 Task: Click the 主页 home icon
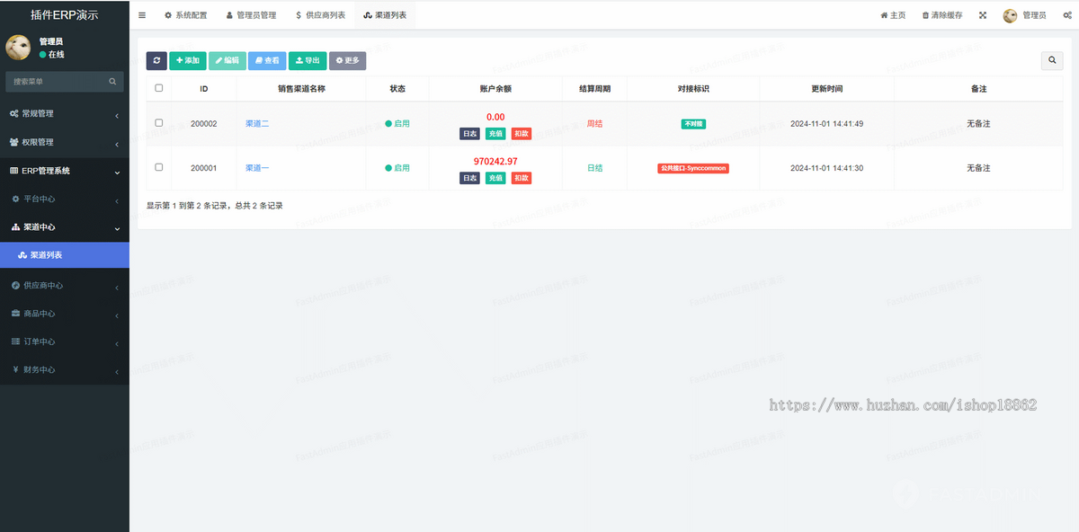tap(892, 14)
